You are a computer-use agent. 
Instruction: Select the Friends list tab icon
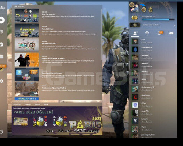click(135, 33)
